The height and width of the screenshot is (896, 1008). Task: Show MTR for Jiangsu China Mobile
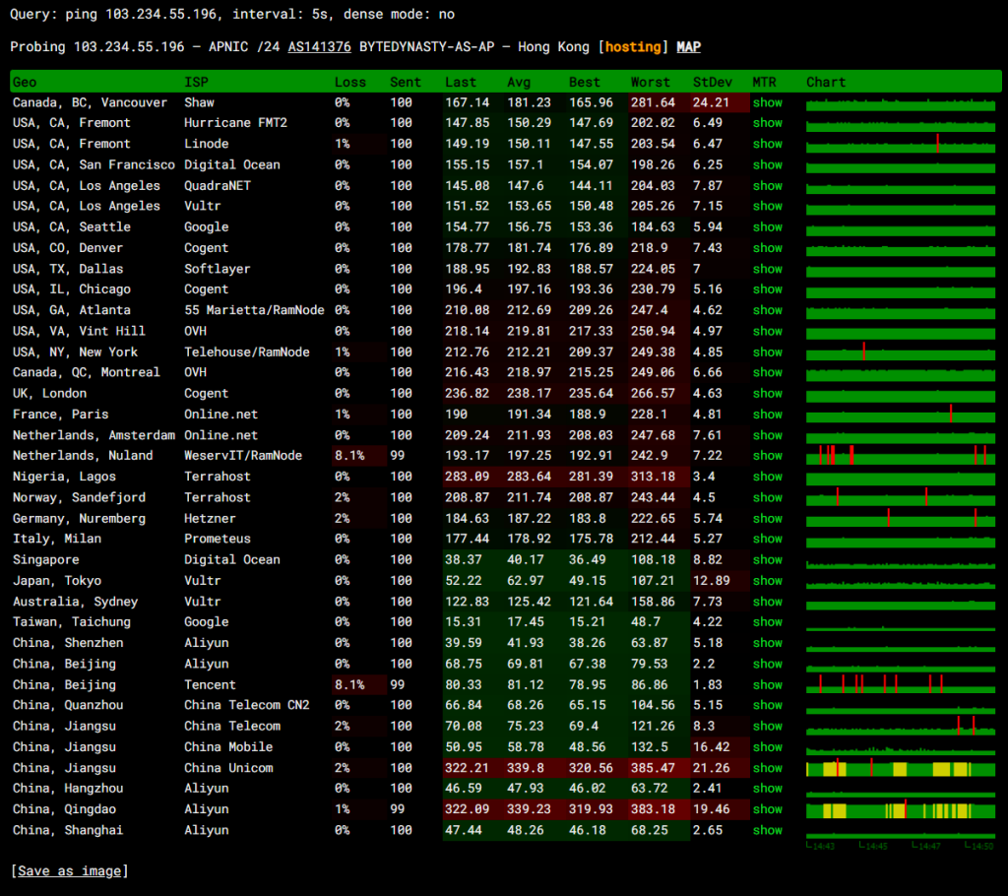[768, 746]
